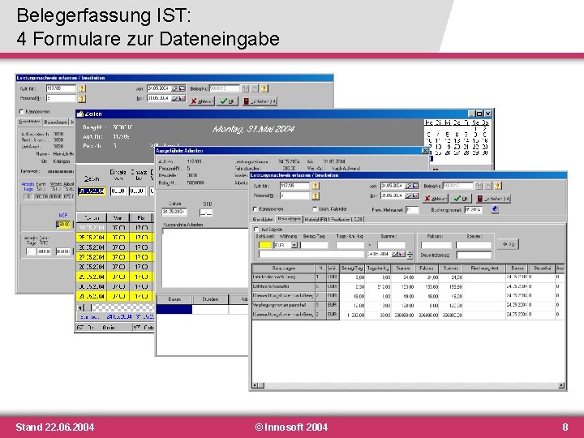Click Löschen button in back window
The height and width of the screenshot is (438, 584).
click(260, 101)
